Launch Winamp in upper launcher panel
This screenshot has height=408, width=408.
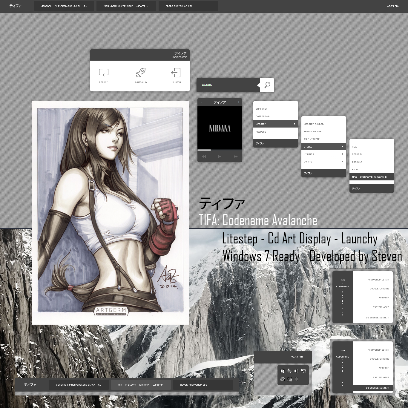(x=384, y=297)
